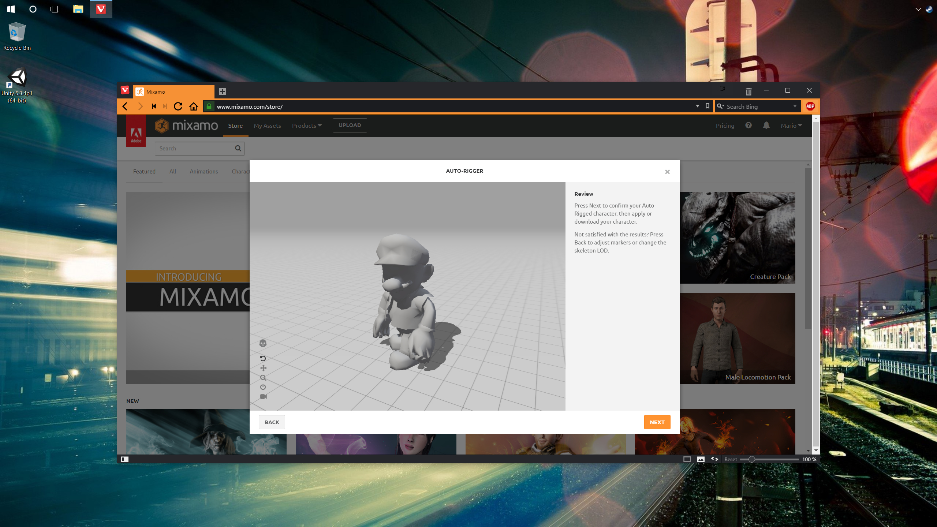The image size is (937, 527).
Task: Select the rotate view tool
Action: tap(263, 358)
